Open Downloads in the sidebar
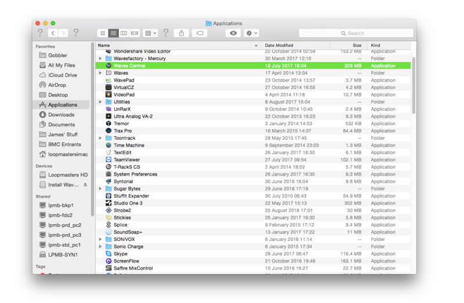 click(x=61, y=115)
